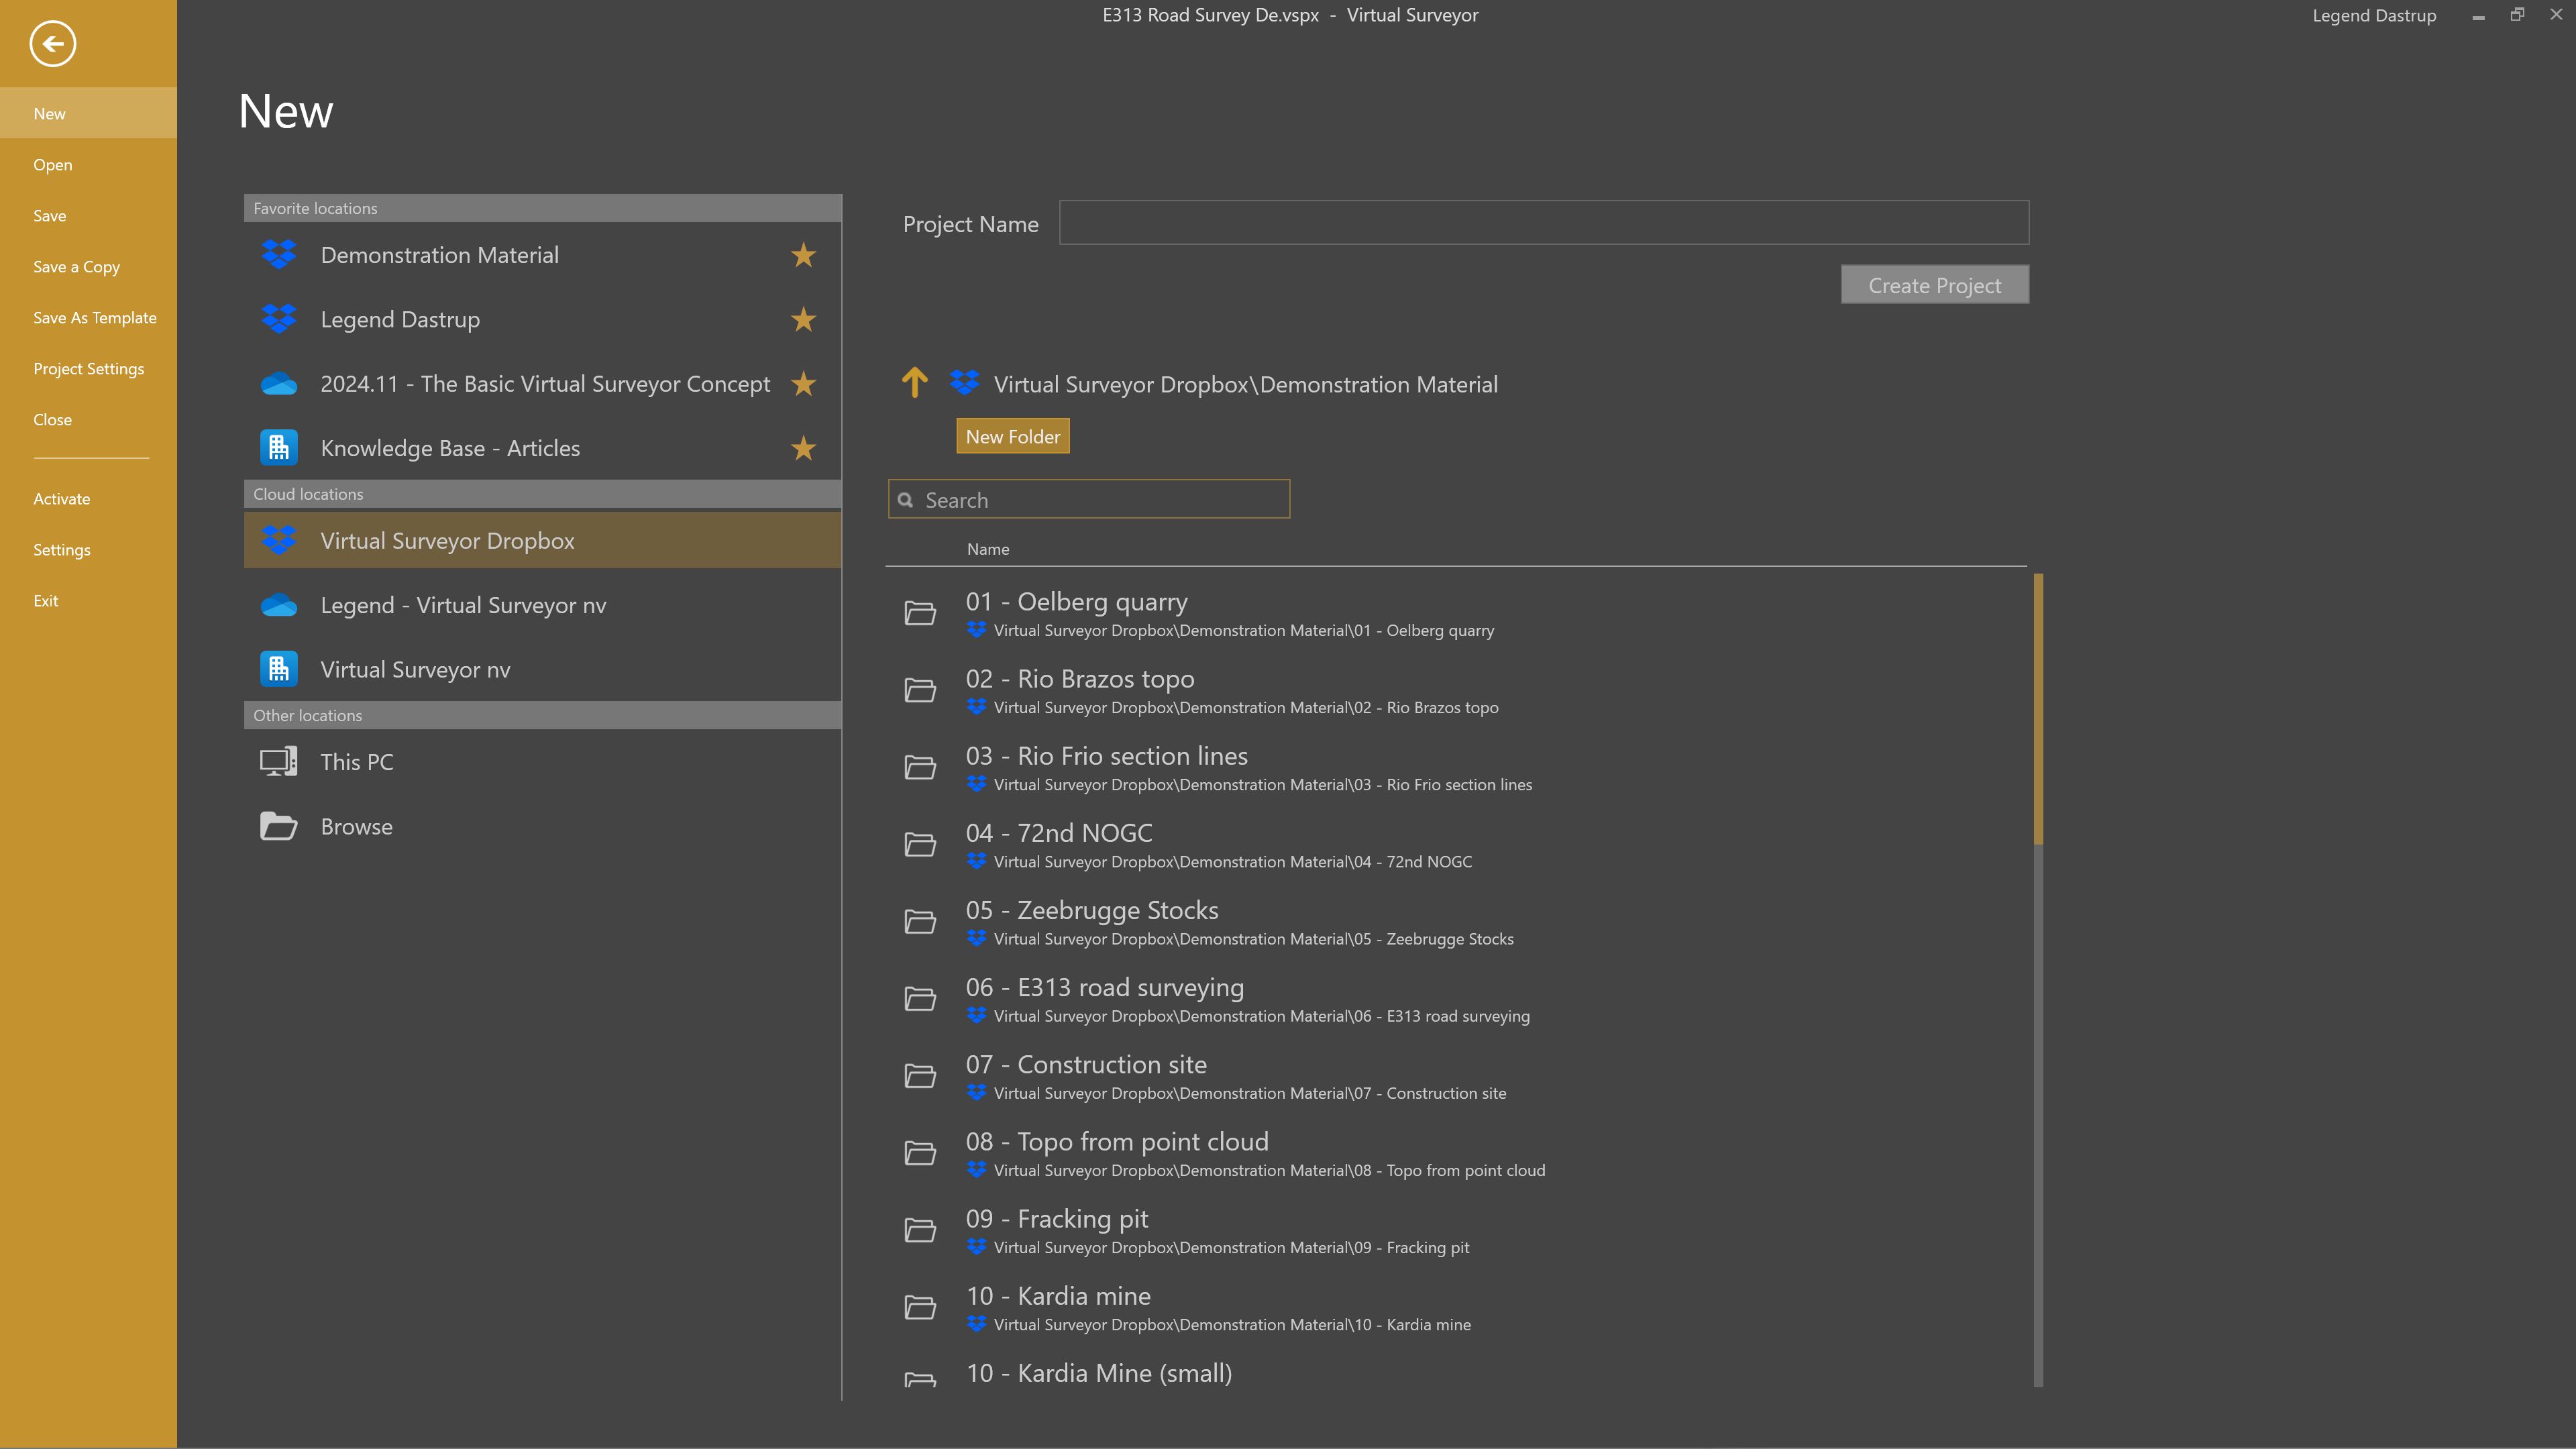Click the back arrow to return to project
Screen dimensions: 2576x1449
click(54, 44)
